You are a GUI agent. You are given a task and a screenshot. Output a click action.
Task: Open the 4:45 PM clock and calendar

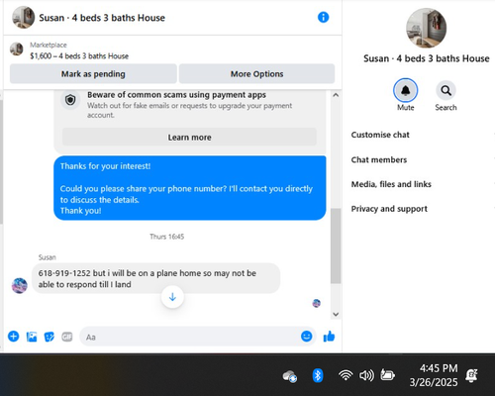434,375
